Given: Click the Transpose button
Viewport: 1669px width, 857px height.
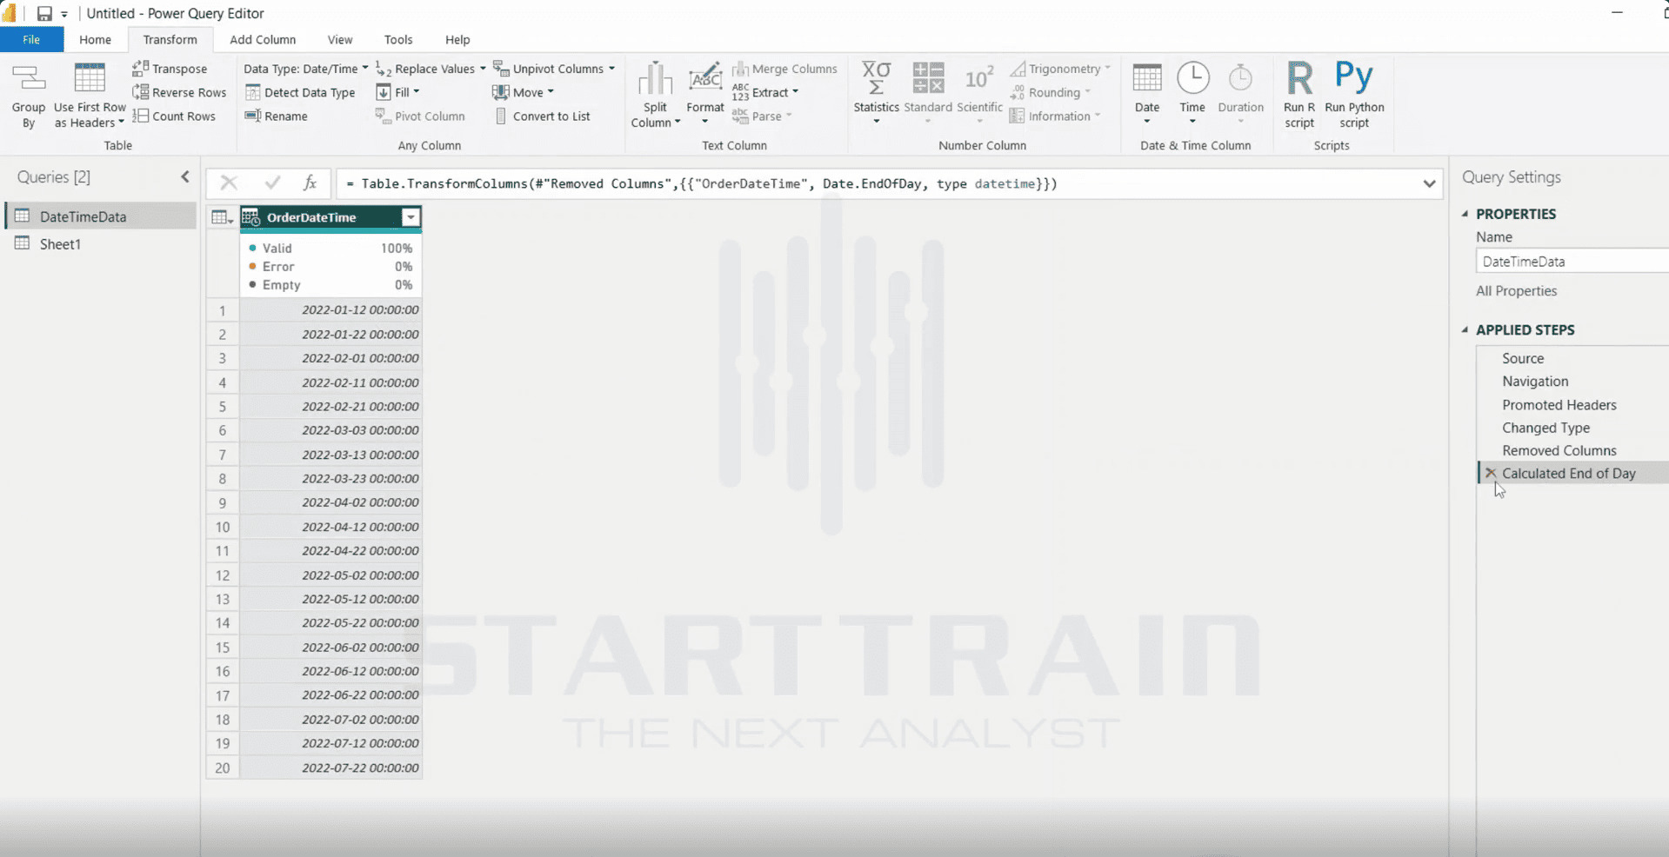Looking at the screenshot, I should point(170,69).
